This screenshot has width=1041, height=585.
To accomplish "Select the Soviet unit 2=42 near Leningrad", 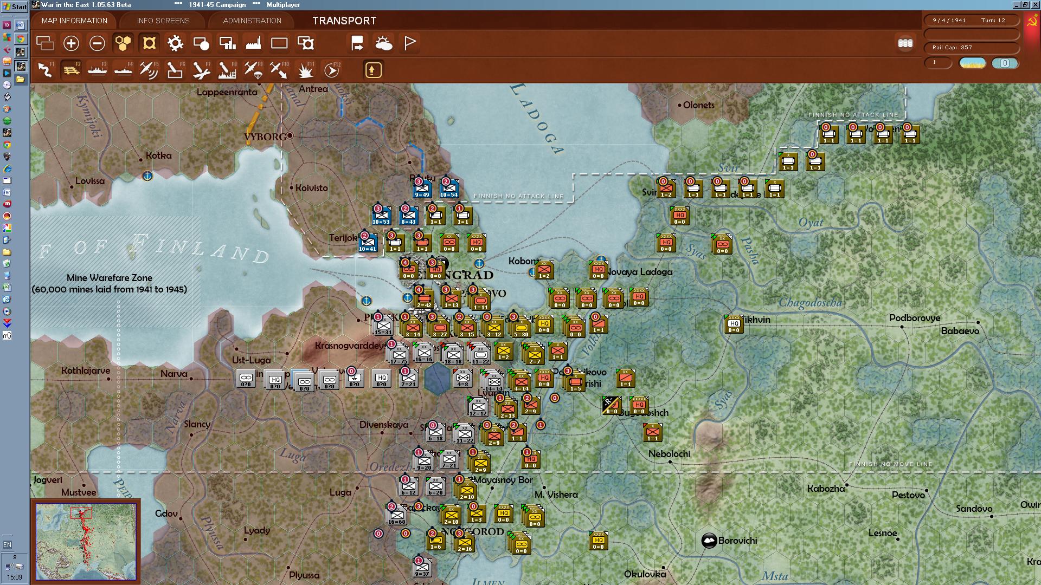I will [424, 299].
